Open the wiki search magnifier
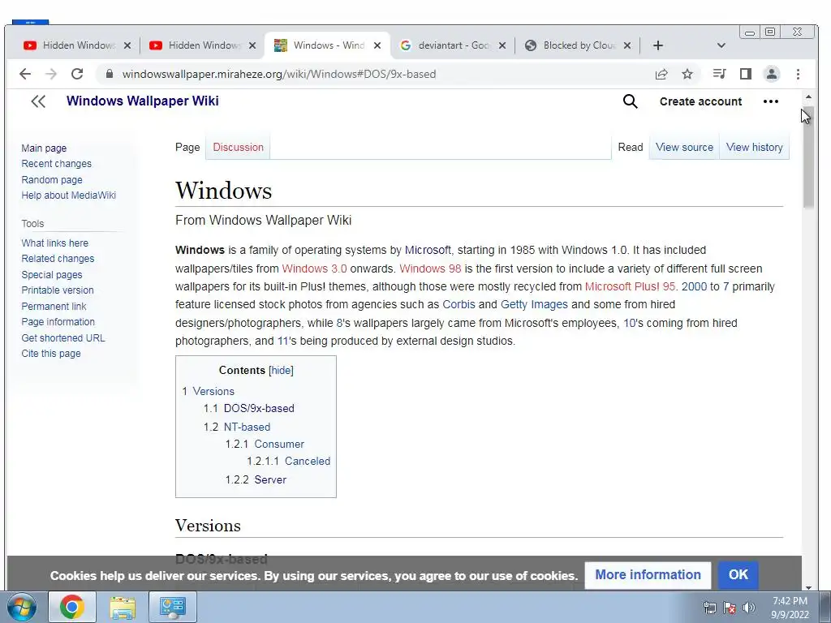 630,101
